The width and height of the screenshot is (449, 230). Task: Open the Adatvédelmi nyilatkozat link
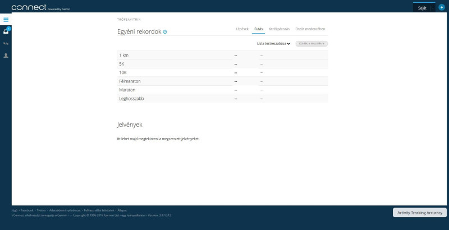(x=65, y=210)
